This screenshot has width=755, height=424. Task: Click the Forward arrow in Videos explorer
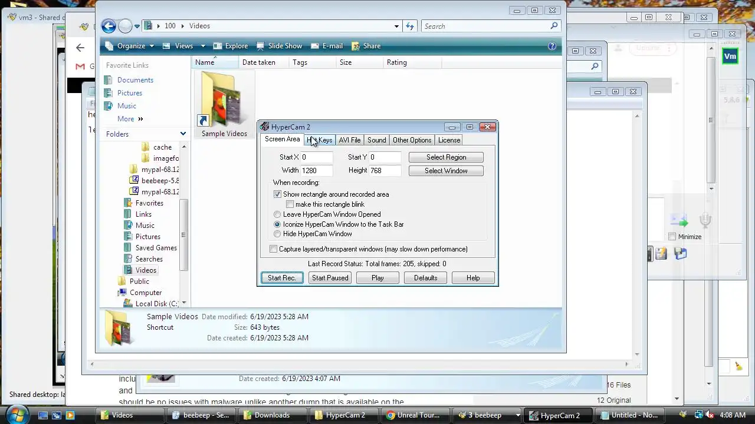(125, 26)
